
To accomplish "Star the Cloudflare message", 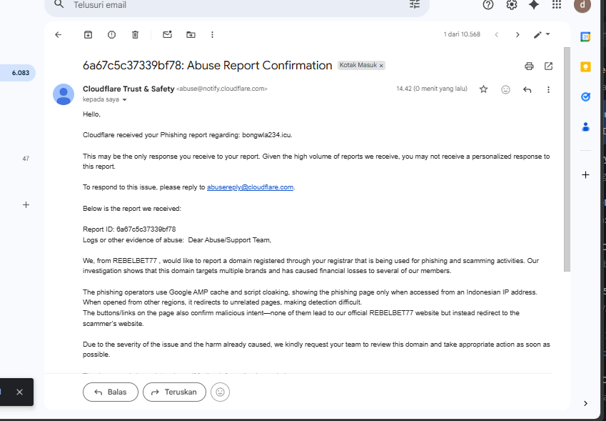I will [x=483, y=89].
